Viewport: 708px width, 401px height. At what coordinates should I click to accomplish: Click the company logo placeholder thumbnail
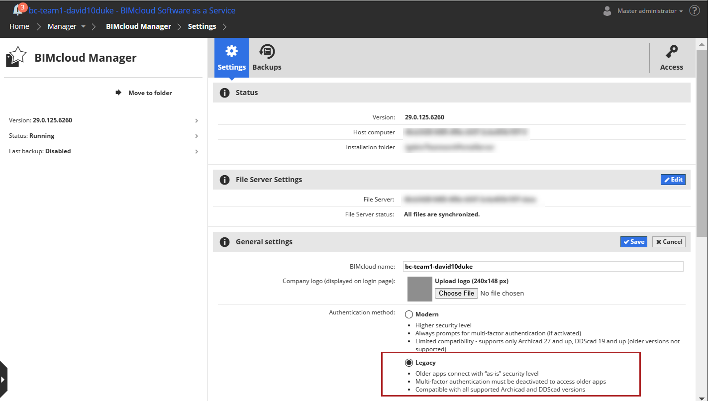420,289
